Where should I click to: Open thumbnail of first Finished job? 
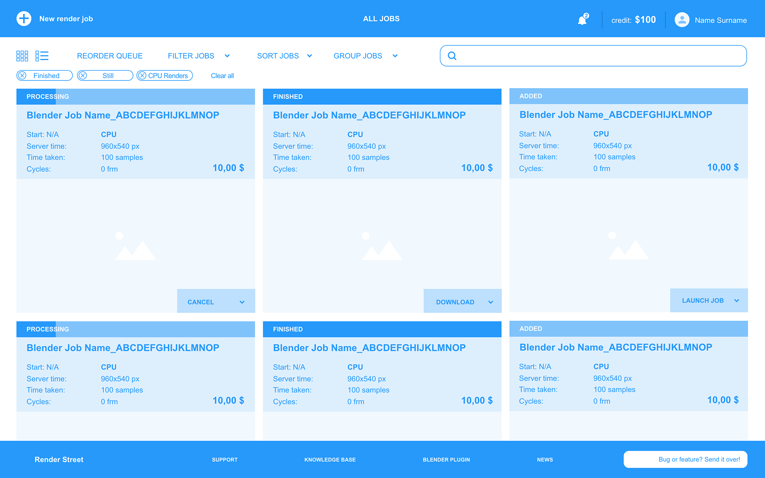pyautogui.click(x=382, y=246)
